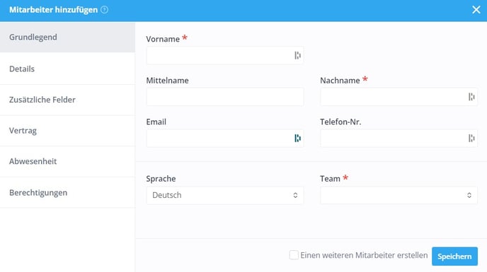
Task: Expand the Team selection dropdown
Action: coord(399,195)
